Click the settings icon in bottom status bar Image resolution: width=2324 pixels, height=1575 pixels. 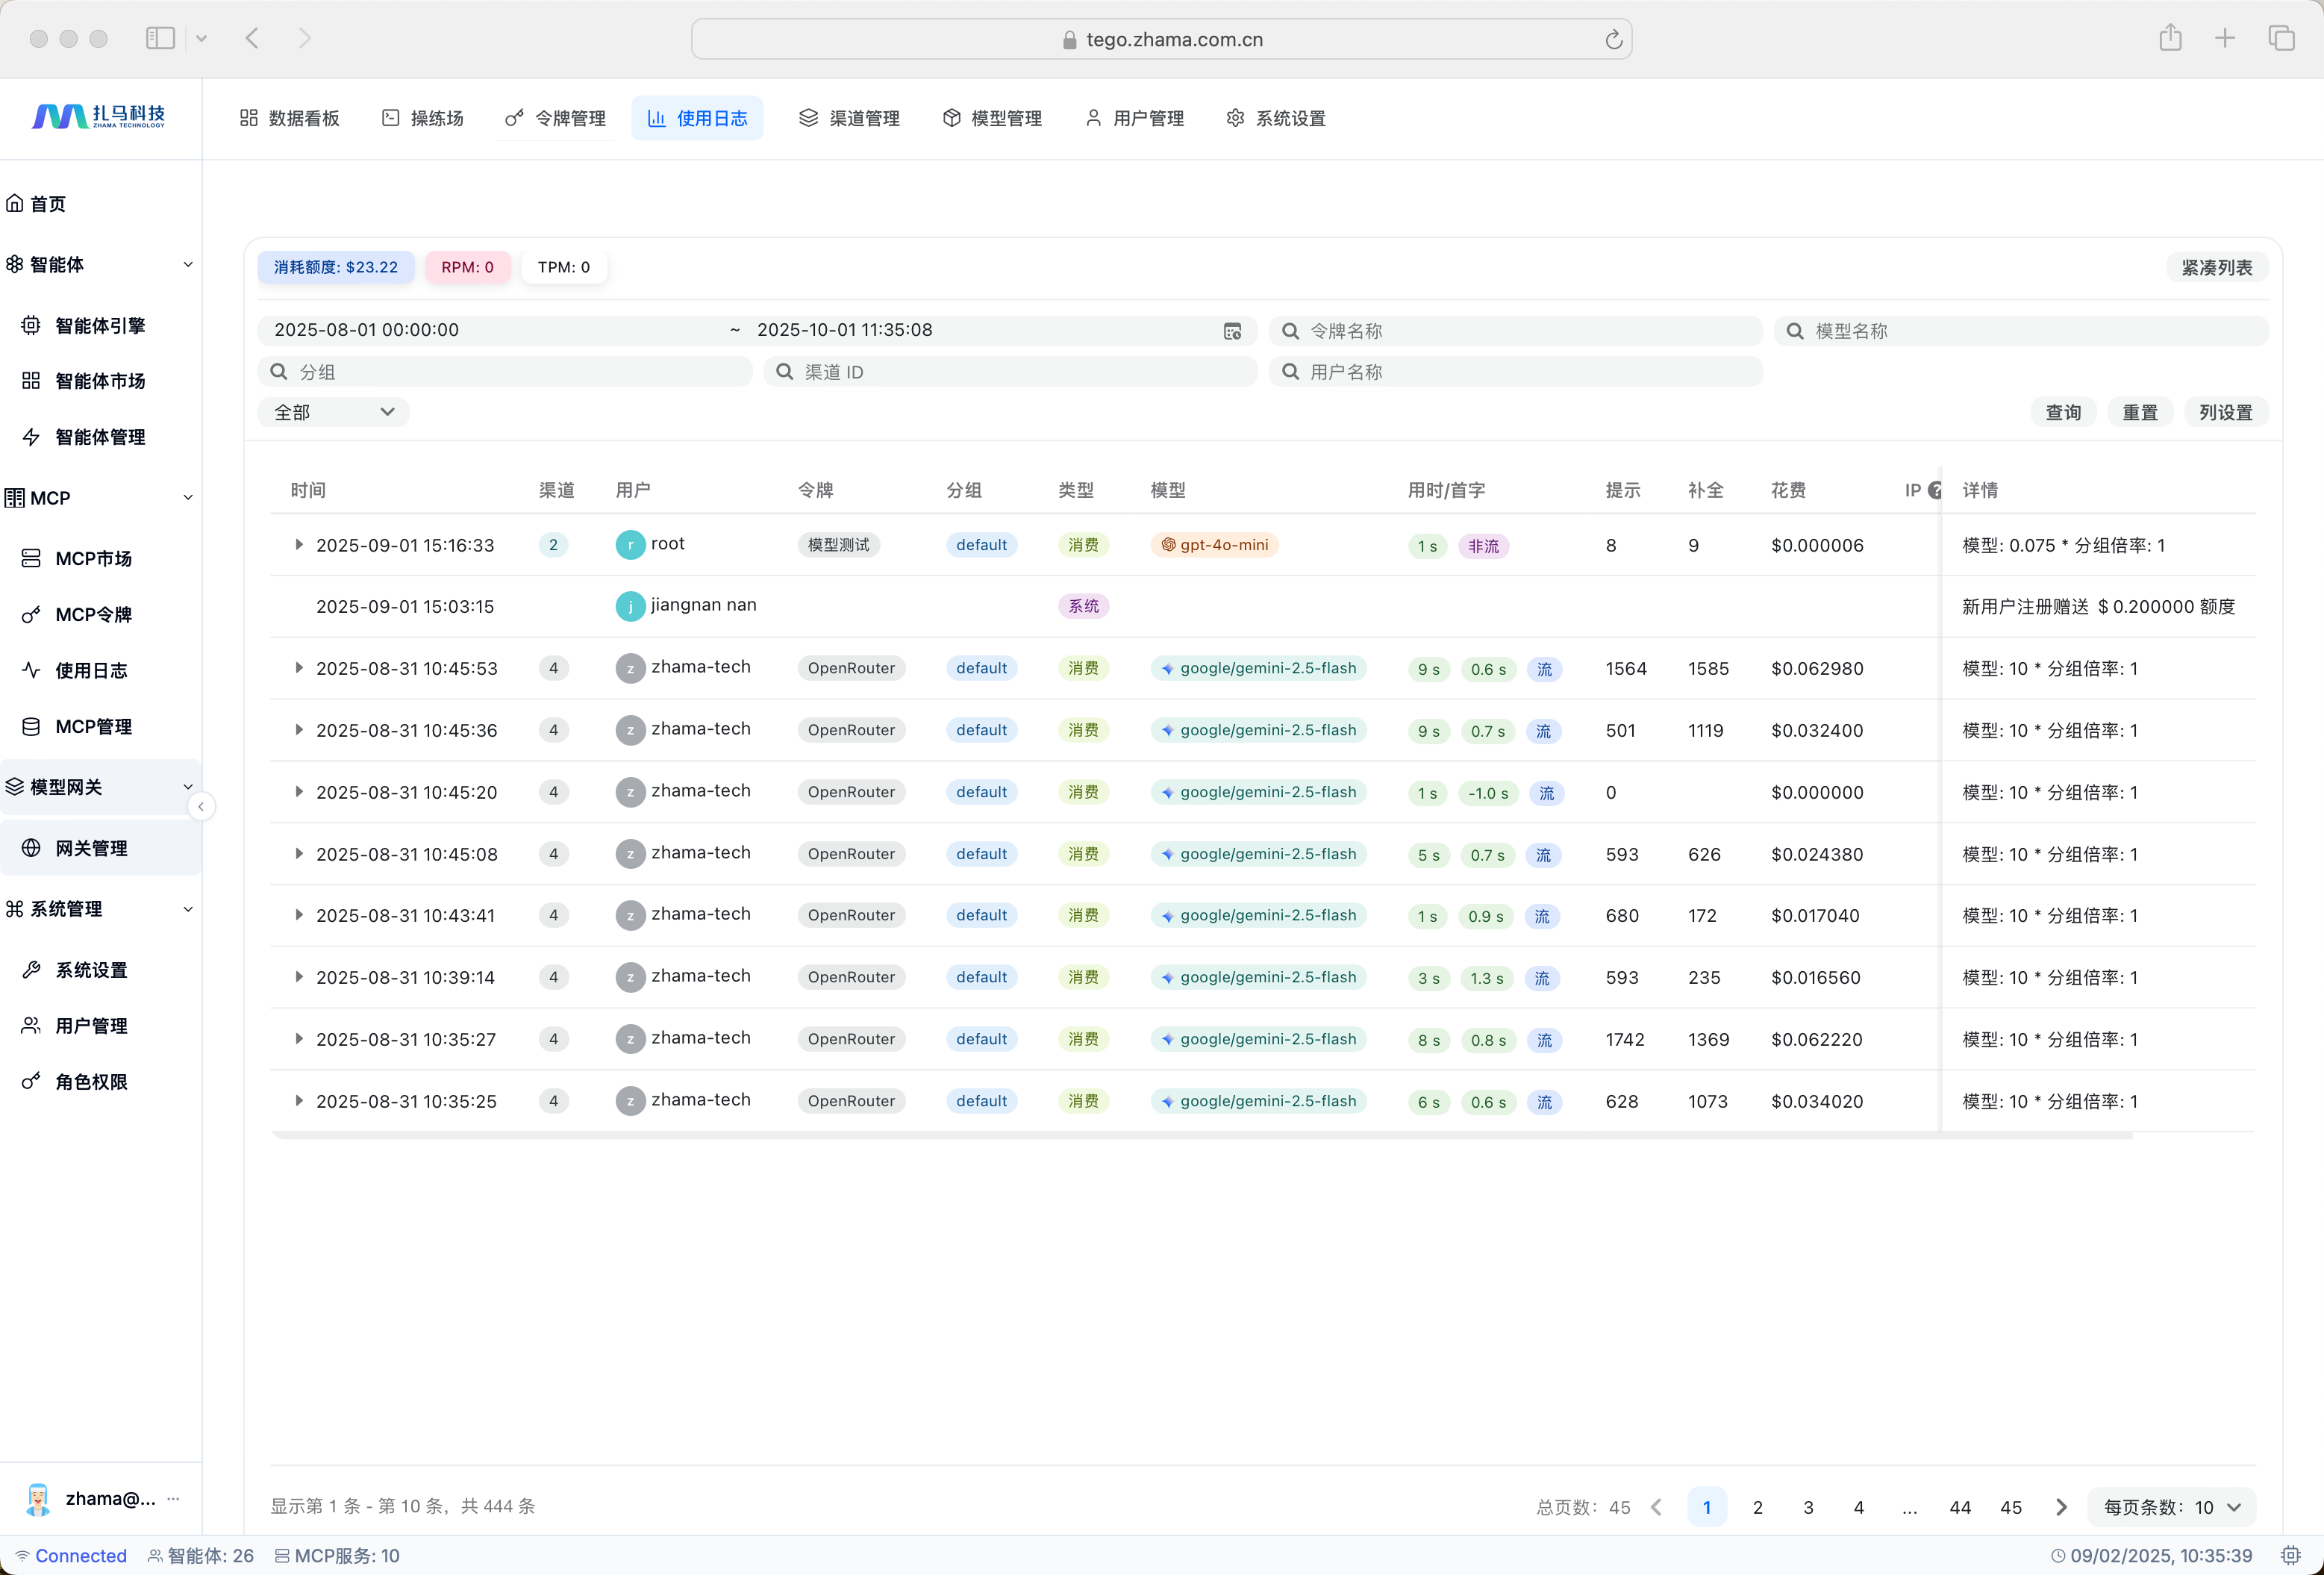point(2290,1555)
